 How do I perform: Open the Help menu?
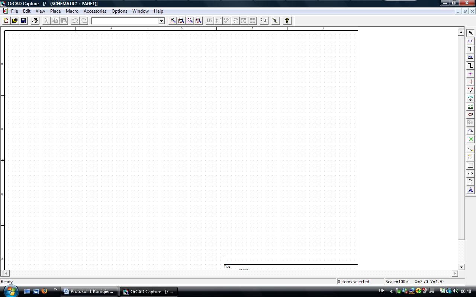click(x=158, y=11)
